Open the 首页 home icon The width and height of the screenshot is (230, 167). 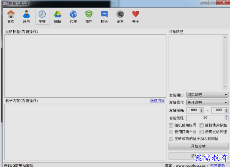tap(11, 17)
